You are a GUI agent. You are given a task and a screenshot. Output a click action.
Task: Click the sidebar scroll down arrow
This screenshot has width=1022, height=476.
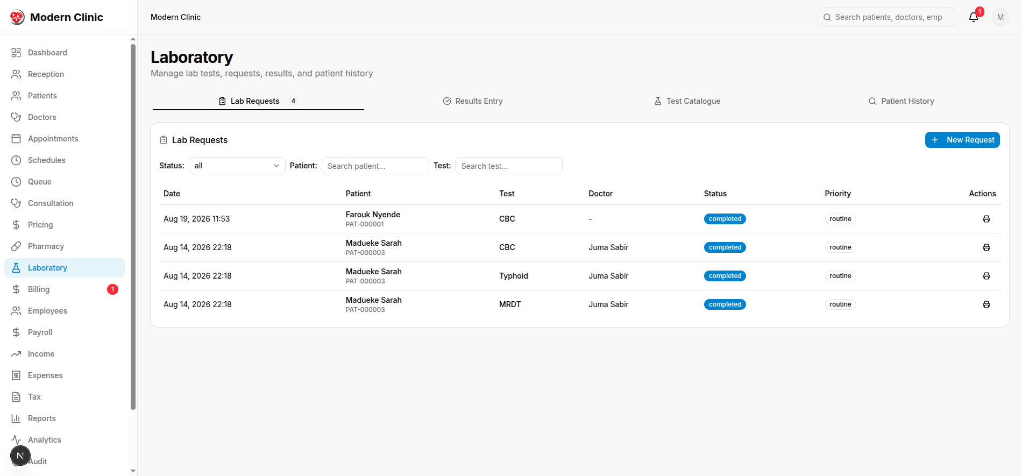coord(133,471)
